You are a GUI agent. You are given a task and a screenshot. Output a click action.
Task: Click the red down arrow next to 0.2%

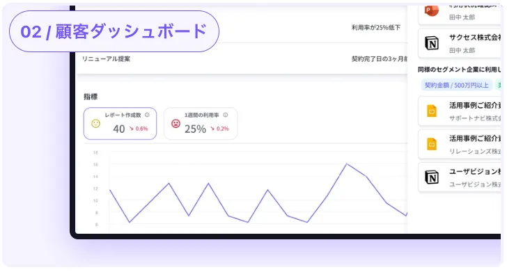pos(213,129)
